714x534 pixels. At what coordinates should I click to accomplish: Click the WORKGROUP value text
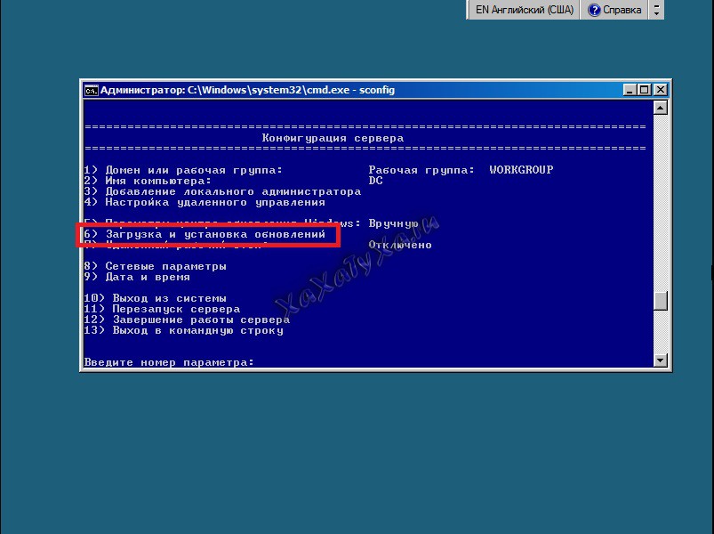521,170
